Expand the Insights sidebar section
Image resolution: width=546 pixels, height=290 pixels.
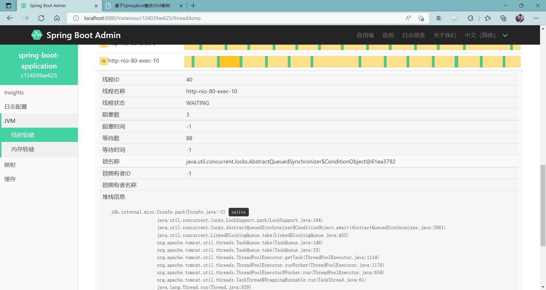[39, 92]
